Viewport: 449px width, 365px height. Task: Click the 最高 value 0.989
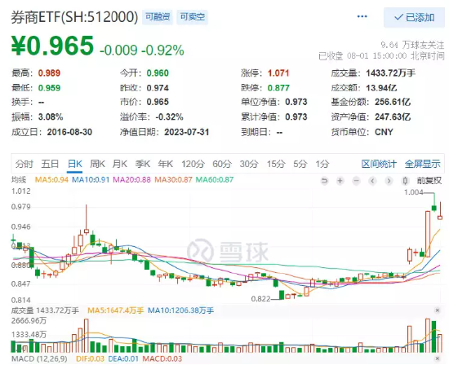tap(49, 73)
